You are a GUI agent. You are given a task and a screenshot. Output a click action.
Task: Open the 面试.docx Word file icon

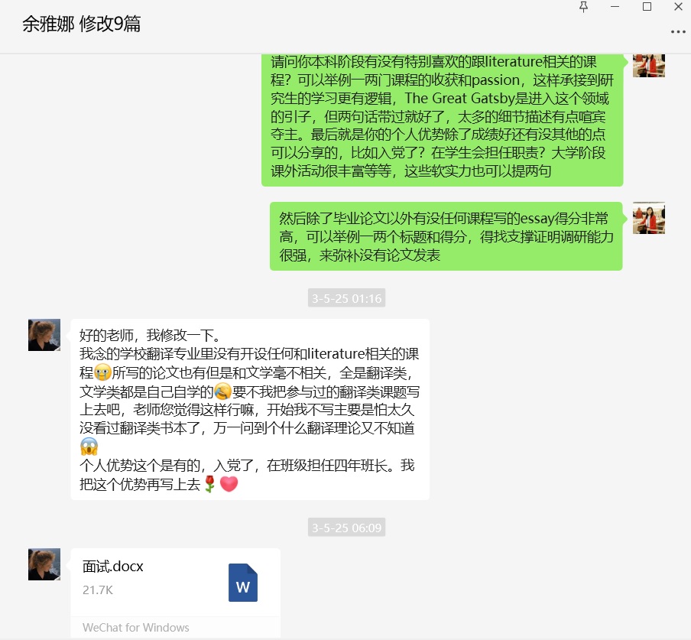[243, 582]
